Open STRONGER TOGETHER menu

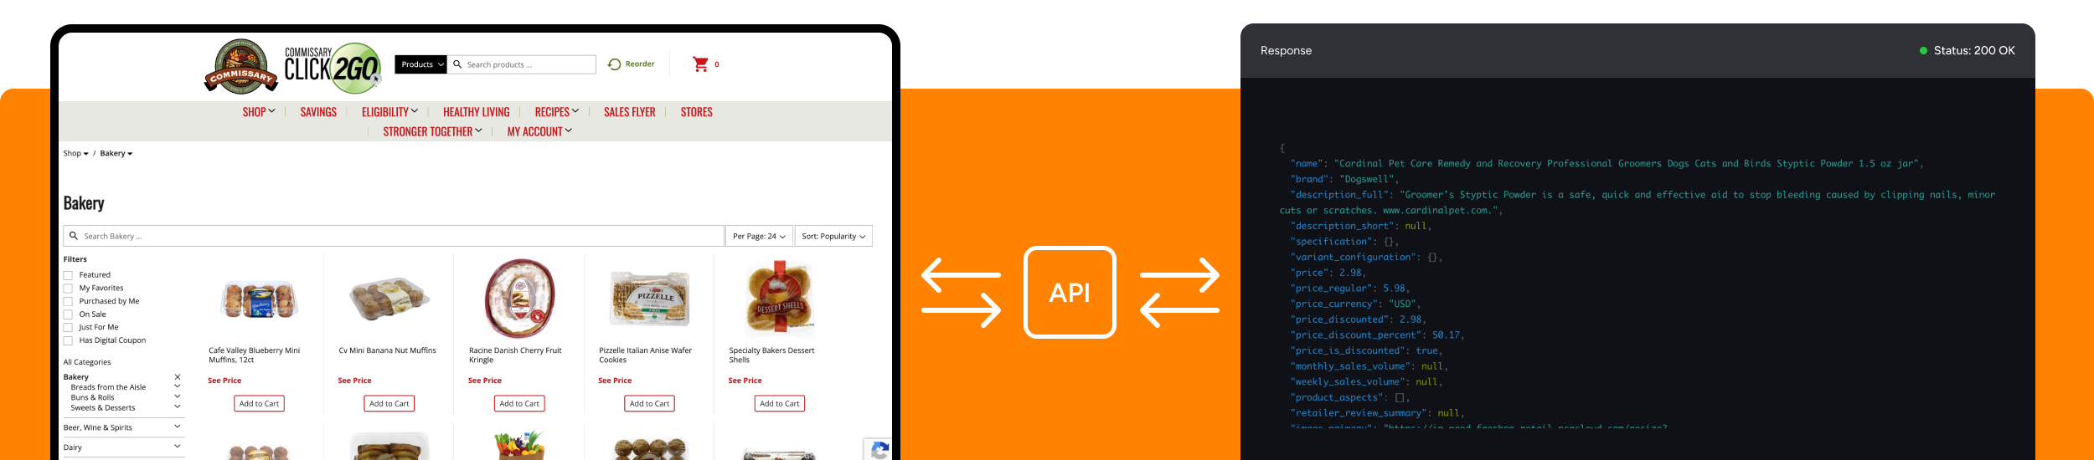tap(432, 132)
